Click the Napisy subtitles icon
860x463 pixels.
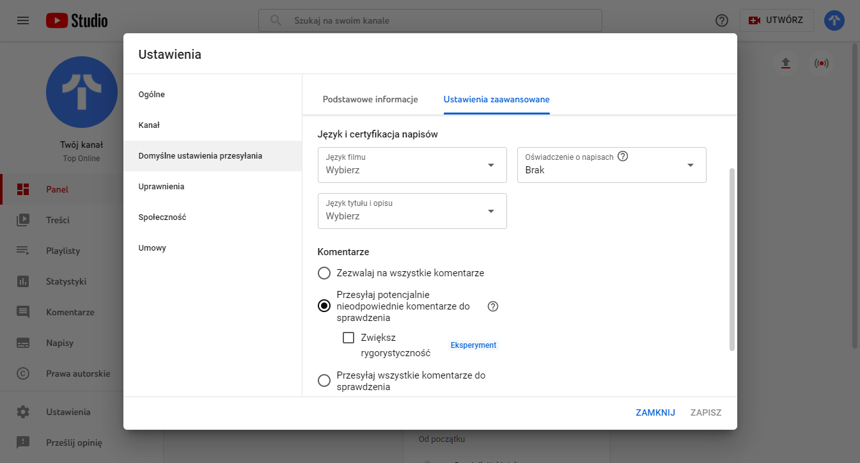[23, 343]
